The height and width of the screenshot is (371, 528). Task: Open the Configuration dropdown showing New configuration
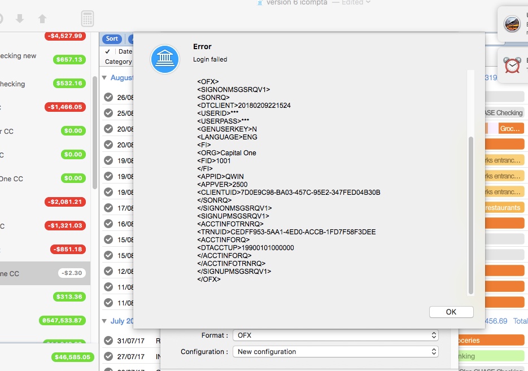(x=335, y=351)
